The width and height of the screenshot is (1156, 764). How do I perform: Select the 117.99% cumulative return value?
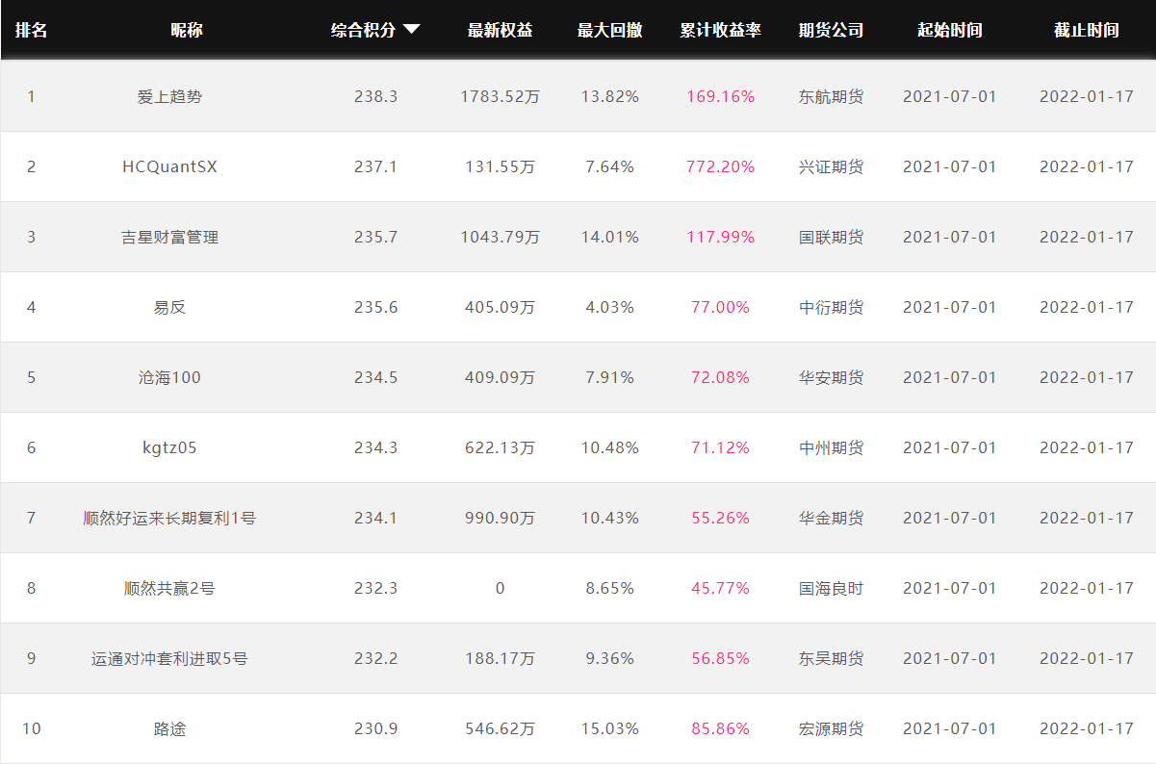pos(720,237)
